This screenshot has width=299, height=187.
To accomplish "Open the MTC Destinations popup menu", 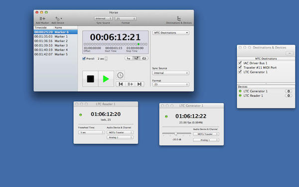I will point(170,33).
